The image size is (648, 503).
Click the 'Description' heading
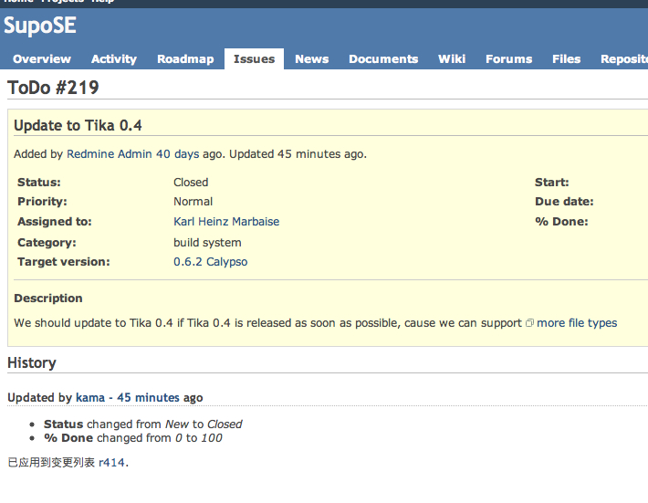tap(48, 299)
